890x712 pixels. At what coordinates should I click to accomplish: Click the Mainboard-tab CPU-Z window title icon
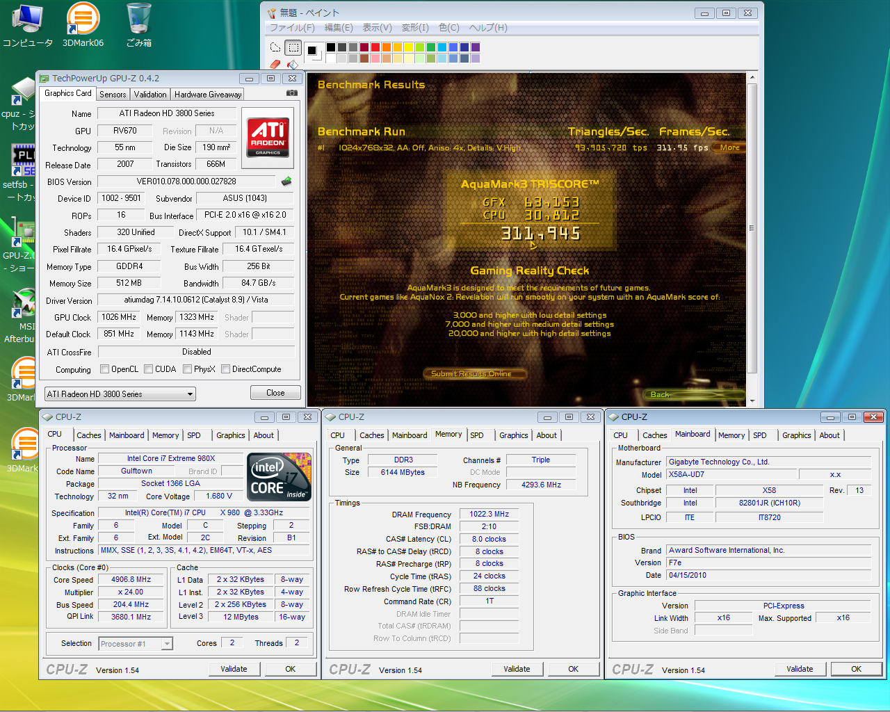coord(614,417)
